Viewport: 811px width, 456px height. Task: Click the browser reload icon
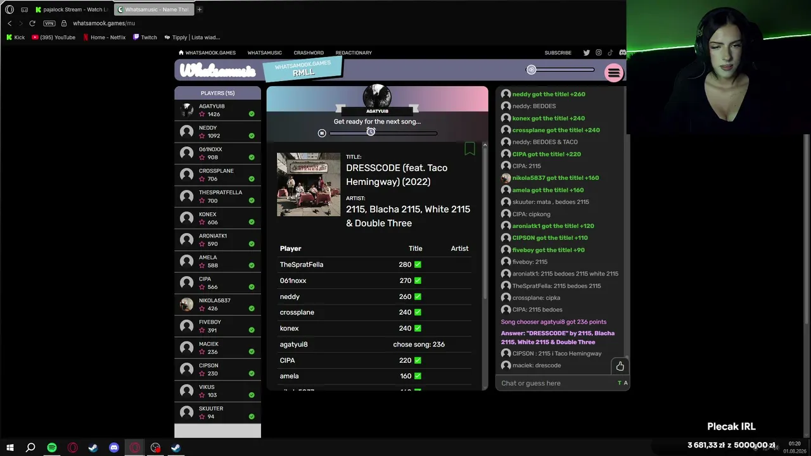click(x=32, y=23)
